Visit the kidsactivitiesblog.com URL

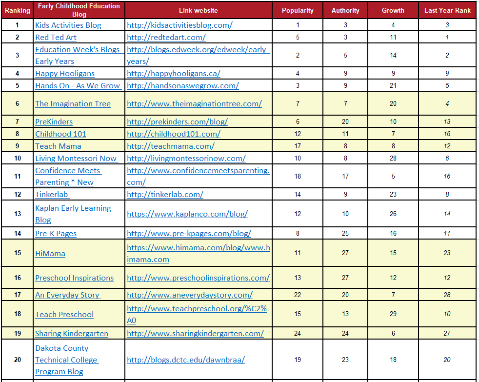tap(180, 25)
